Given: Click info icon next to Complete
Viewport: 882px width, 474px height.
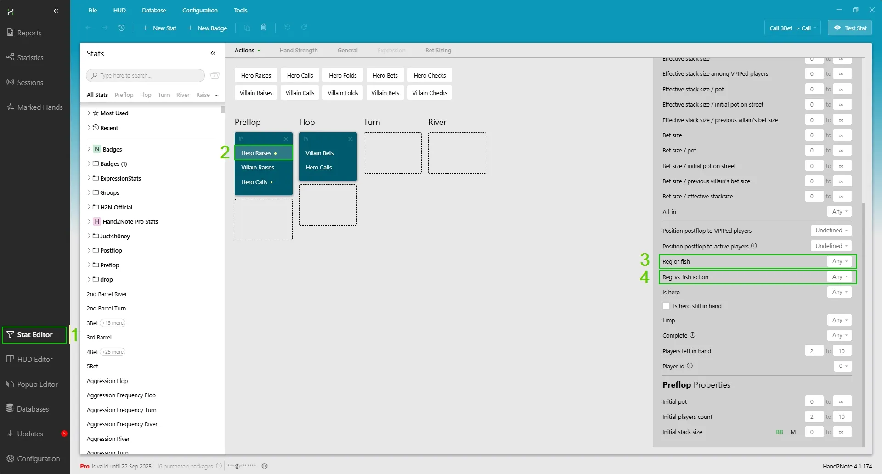Looking at the screenshot, I should (x=692, y=335).
